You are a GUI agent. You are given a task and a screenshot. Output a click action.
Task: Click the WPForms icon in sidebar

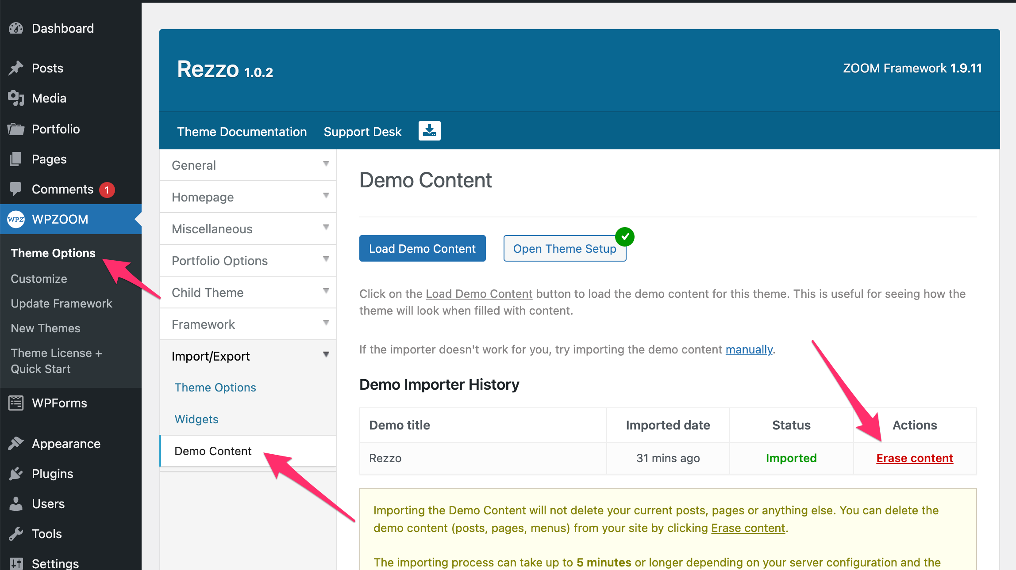point(16,403)
